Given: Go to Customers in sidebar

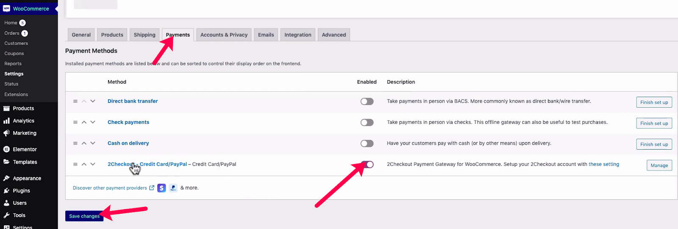Looking at the screenshot, I should [16, 43].
